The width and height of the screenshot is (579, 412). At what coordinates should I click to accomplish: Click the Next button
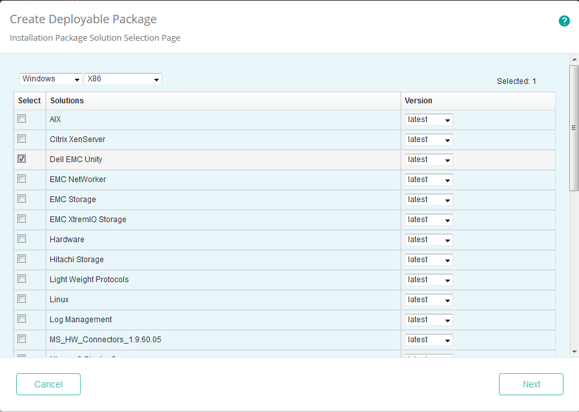pyautogui.click(x=531, y=384)
